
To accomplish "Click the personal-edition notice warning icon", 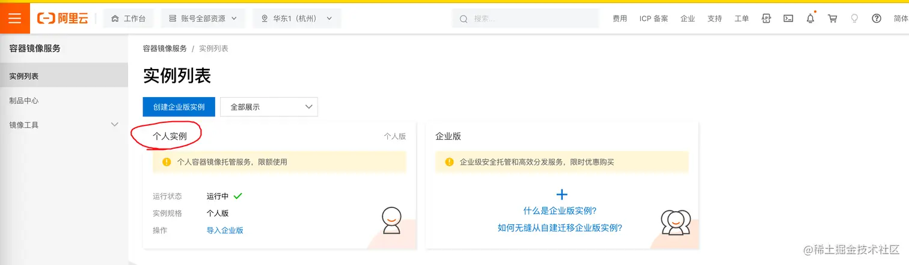I will pos(167,162).
